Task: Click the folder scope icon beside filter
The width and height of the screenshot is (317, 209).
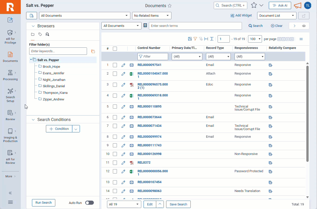Action: pyautogui.click(x=93, y=51)
